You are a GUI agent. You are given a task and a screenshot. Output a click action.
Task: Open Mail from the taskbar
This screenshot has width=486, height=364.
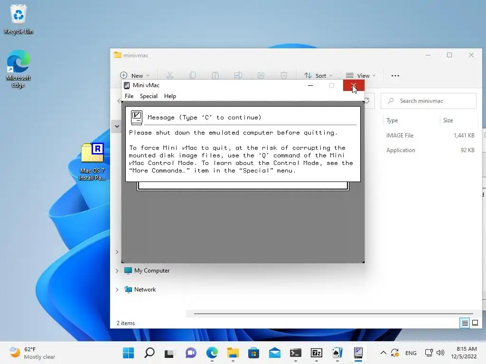tap(275, 353)
